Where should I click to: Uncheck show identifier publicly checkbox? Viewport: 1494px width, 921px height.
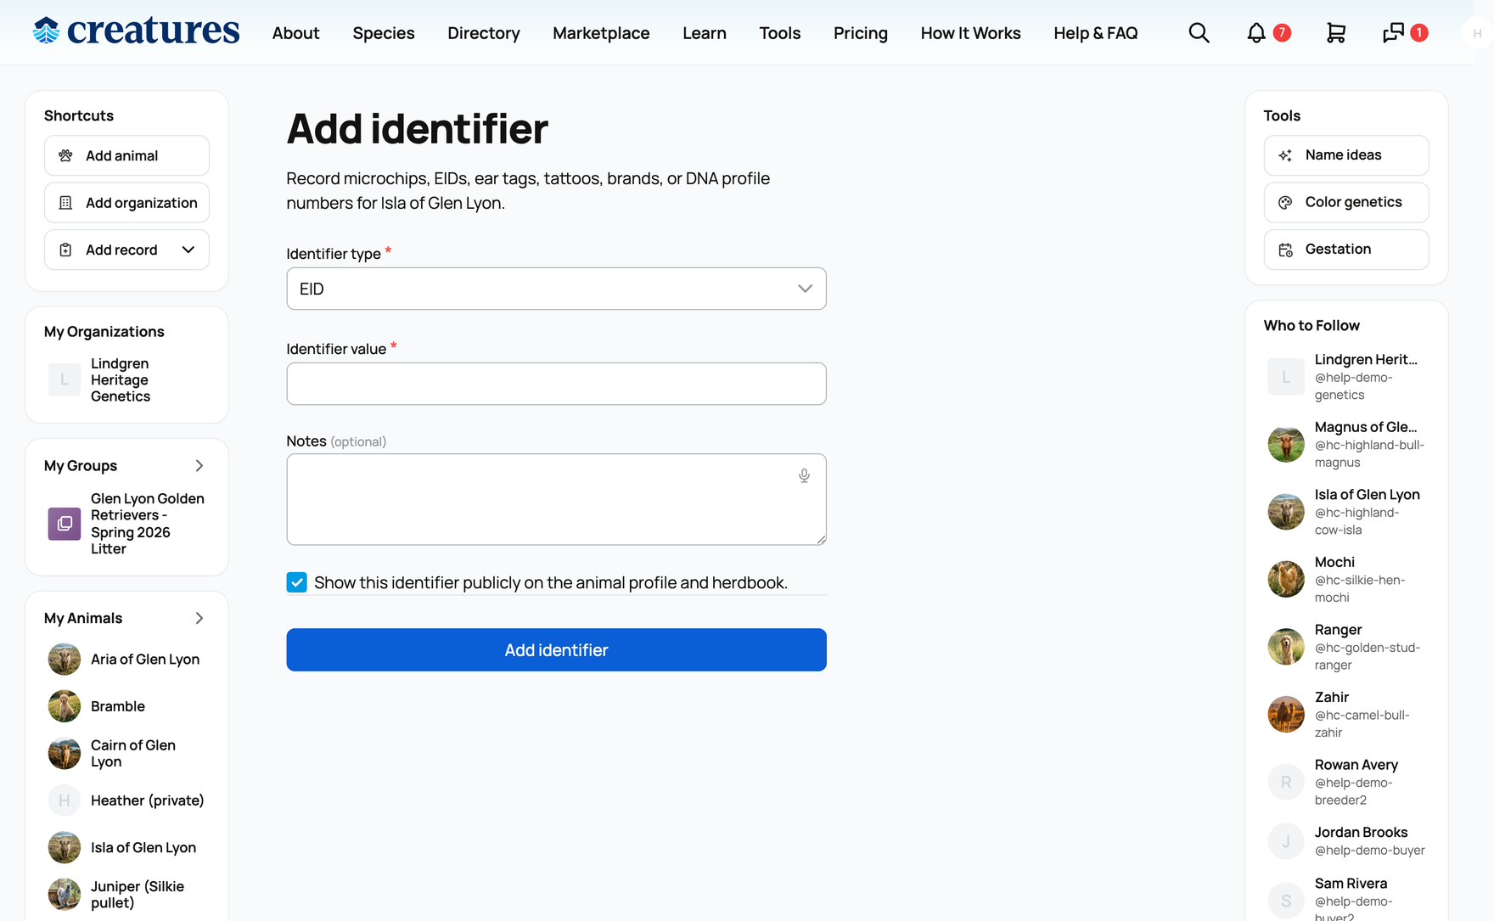(x=297, y=582)
